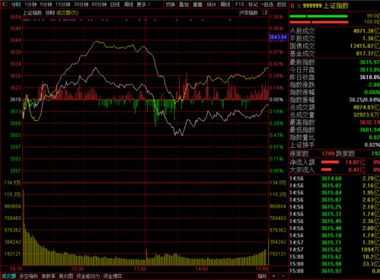
Task: Click the panel toggle icon at top-left
Action: point(5,5)
